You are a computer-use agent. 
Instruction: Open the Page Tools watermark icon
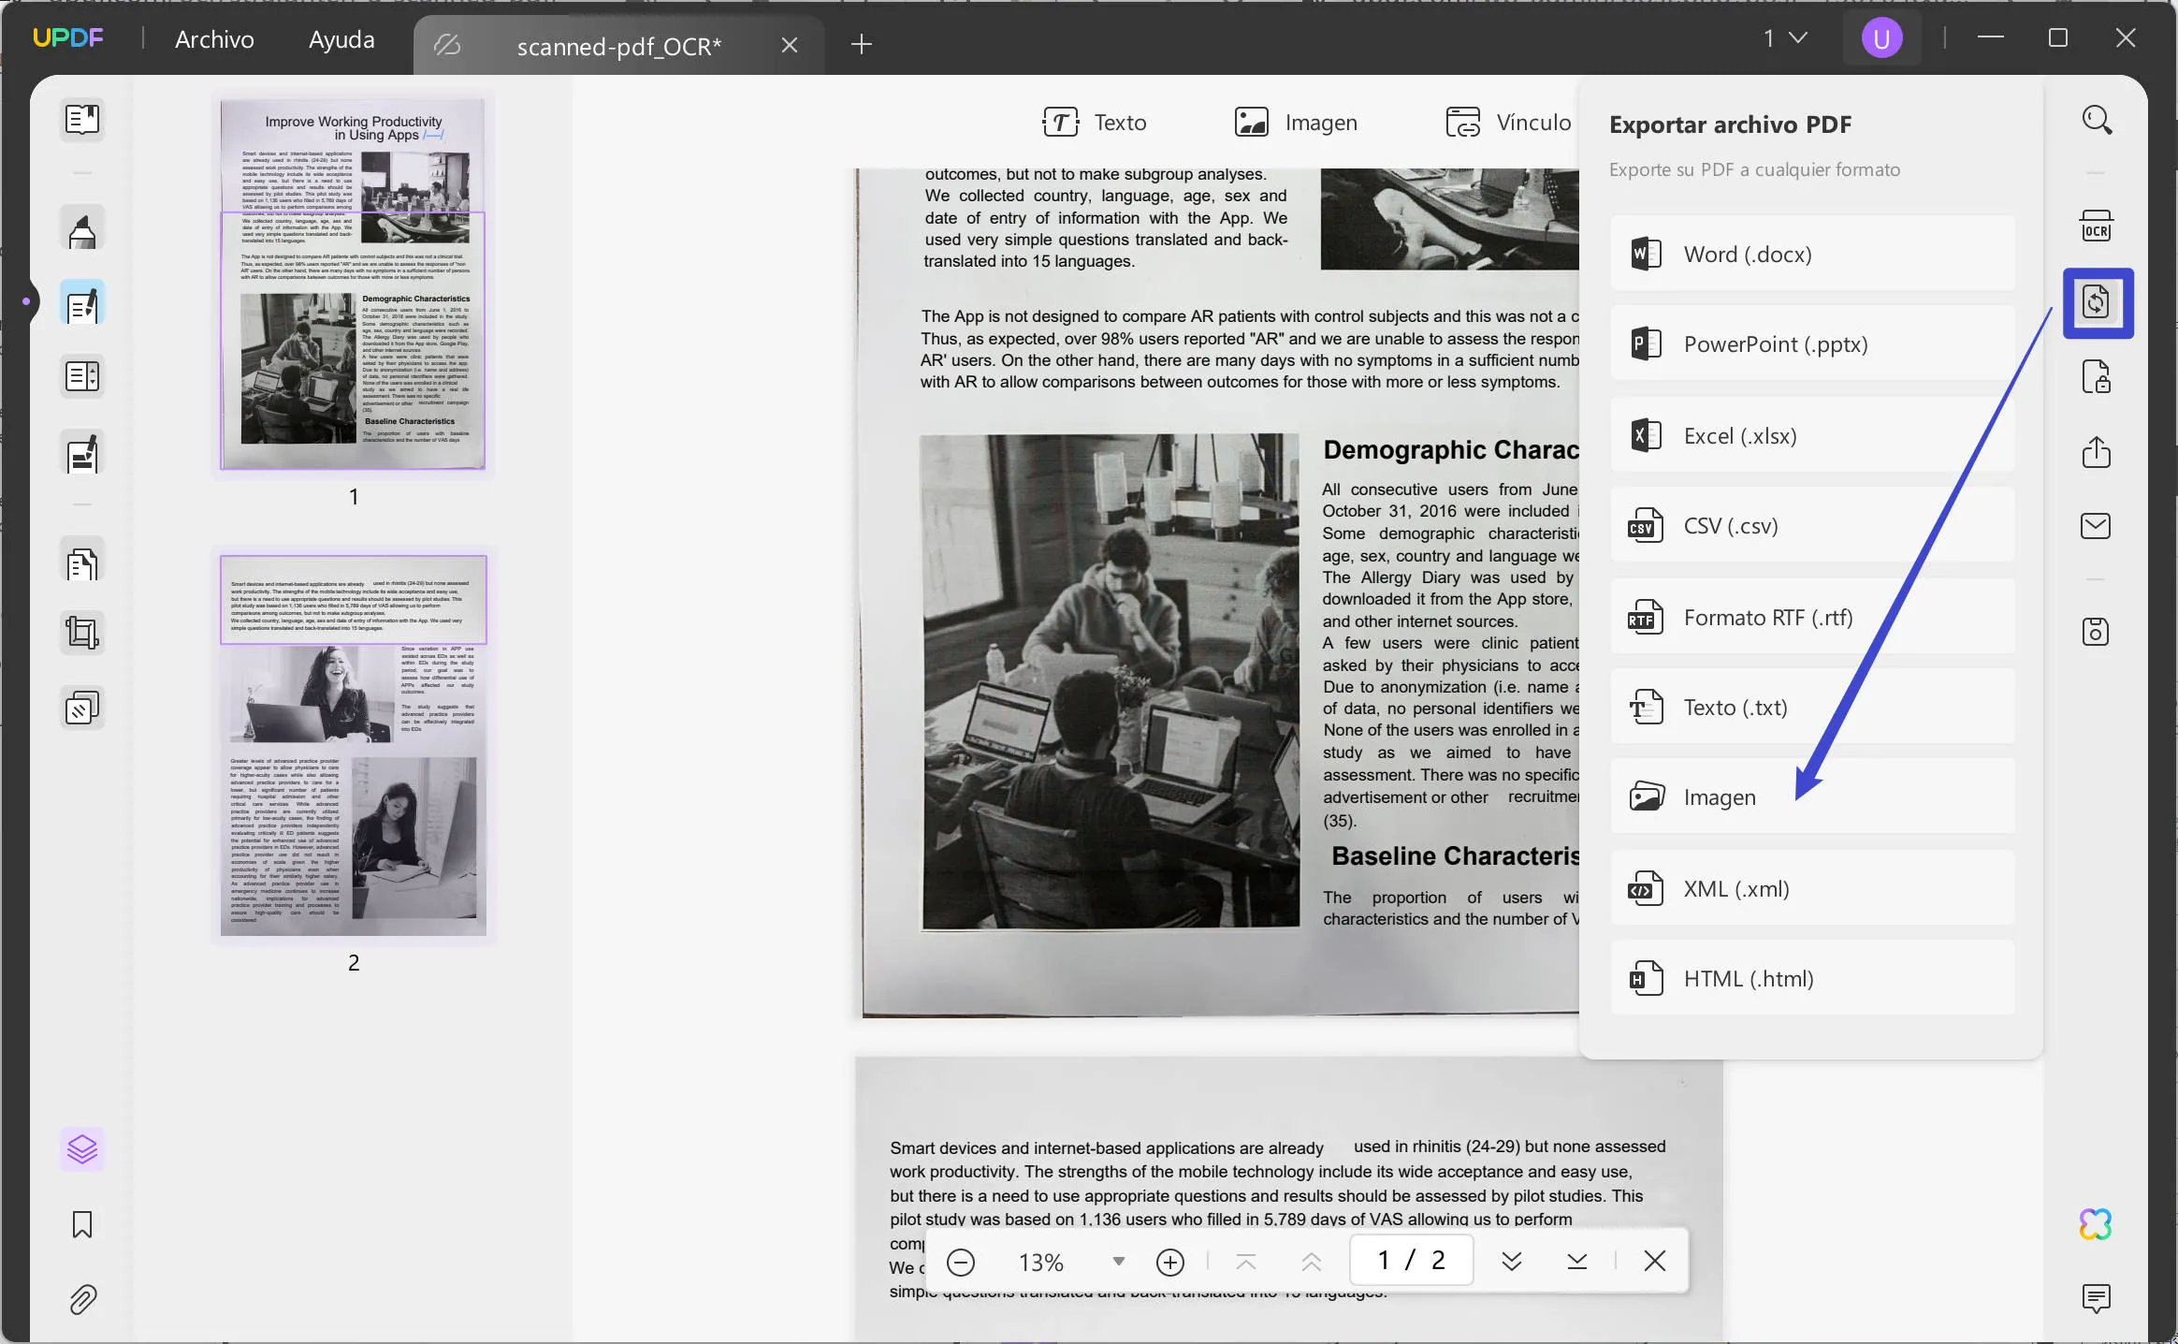pyautogui.click(x=82, y=709)
